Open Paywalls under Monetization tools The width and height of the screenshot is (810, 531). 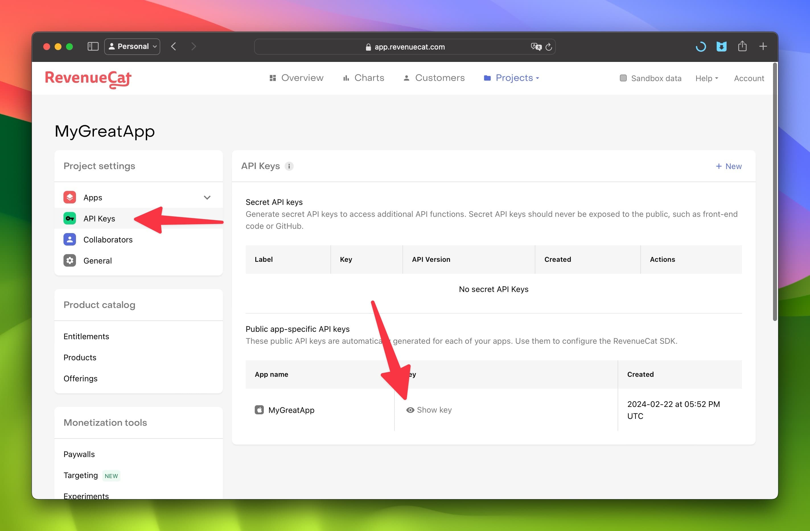[x=79, y=454]
